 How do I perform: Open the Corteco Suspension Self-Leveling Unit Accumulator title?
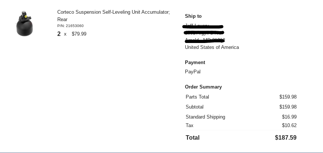click(x=113, y=12)
